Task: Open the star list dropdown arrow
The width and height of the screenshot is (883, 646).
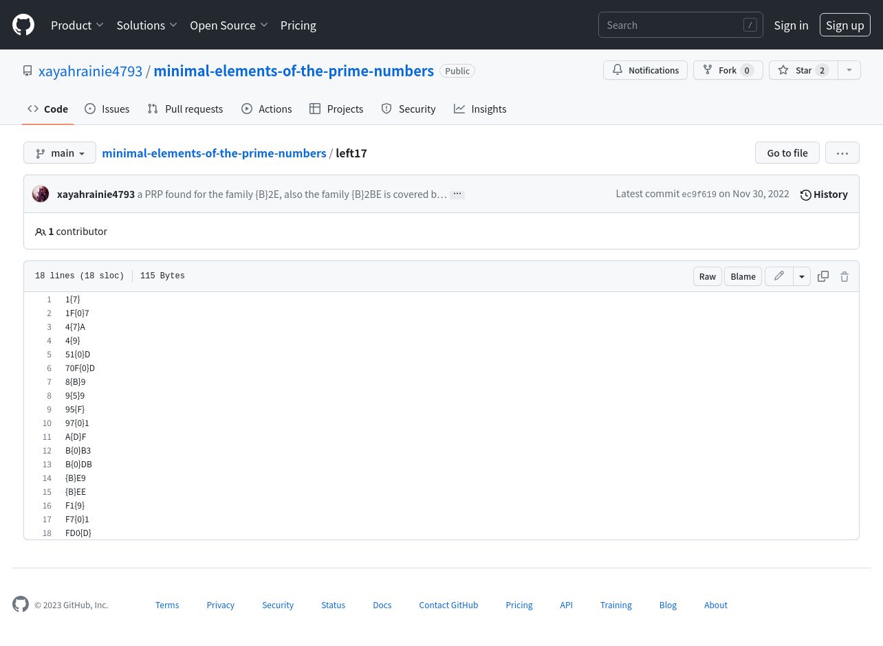Action: click(849, 70)
